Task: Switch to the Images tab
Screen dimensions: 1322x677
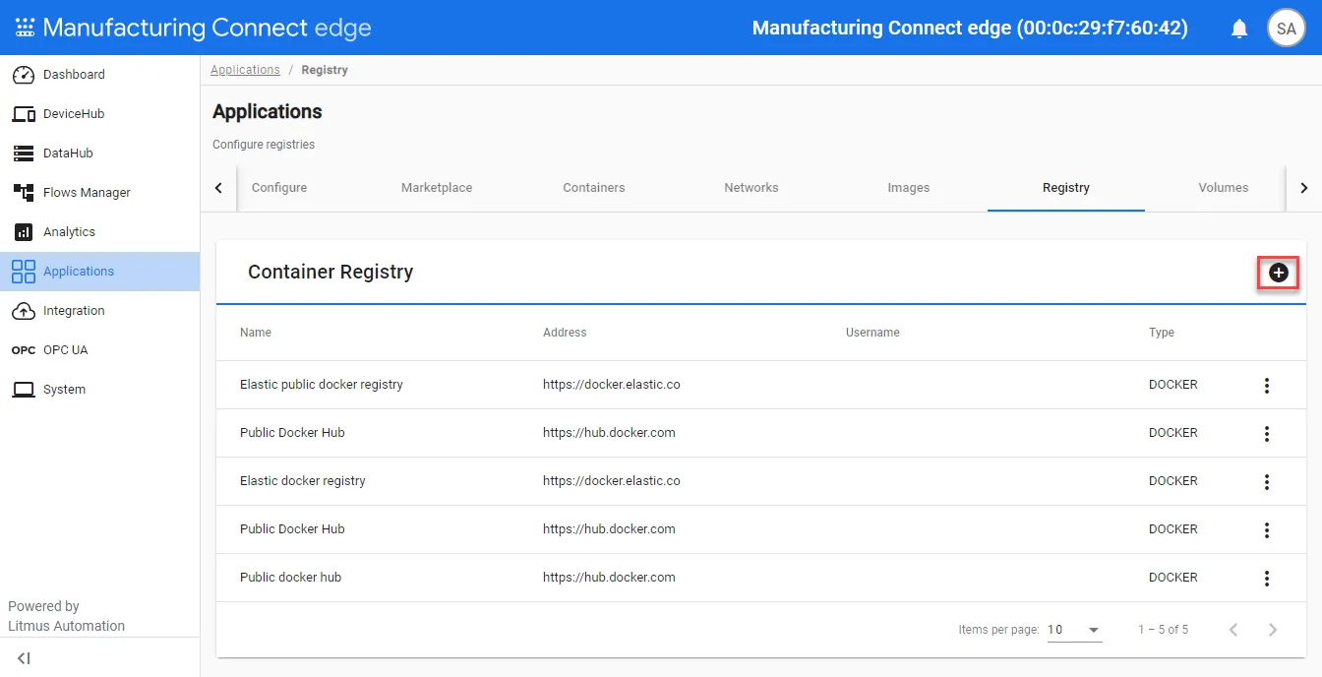Action: coord(909,188)
